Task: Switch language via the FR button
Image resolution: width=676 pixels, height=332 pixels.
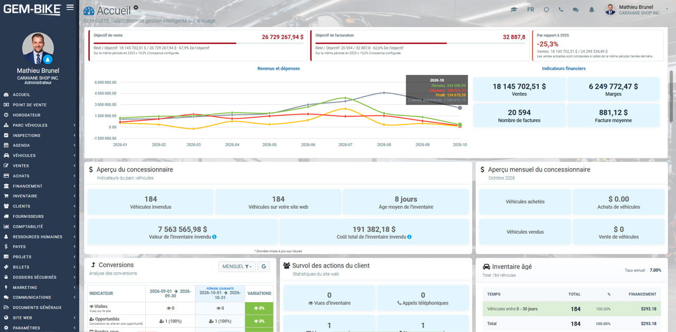Action: 530,10
